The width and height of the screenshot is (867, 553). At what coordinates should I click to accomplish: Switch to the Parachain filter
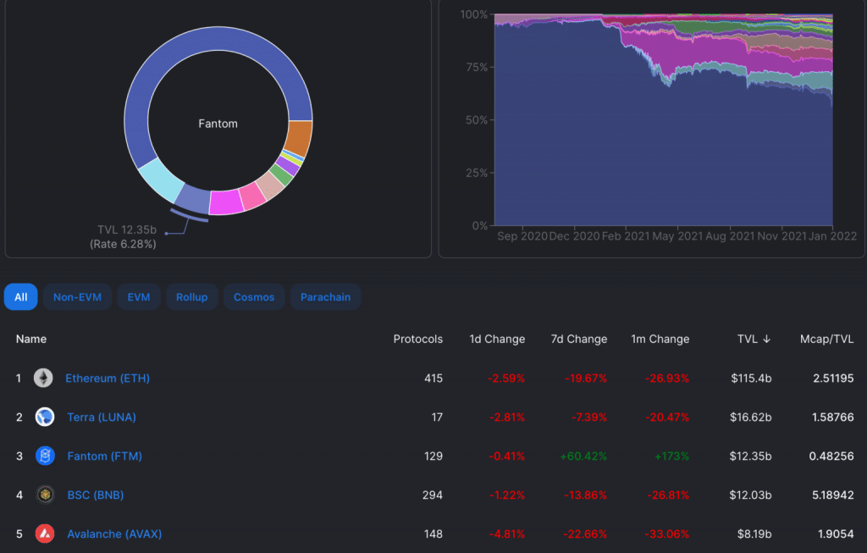pyautogui.click(x=326, y=297)
